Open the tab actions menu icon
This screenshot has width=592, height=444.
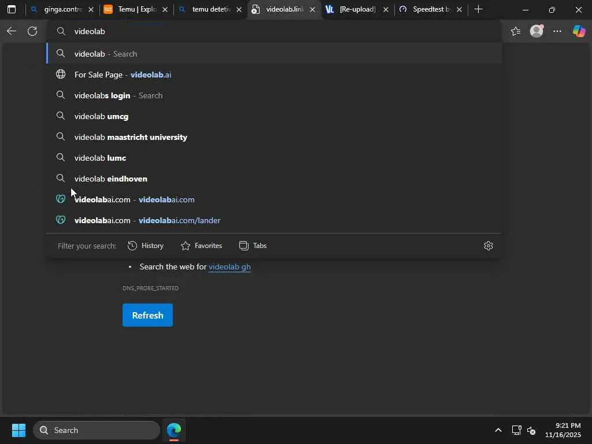point(12,9)
